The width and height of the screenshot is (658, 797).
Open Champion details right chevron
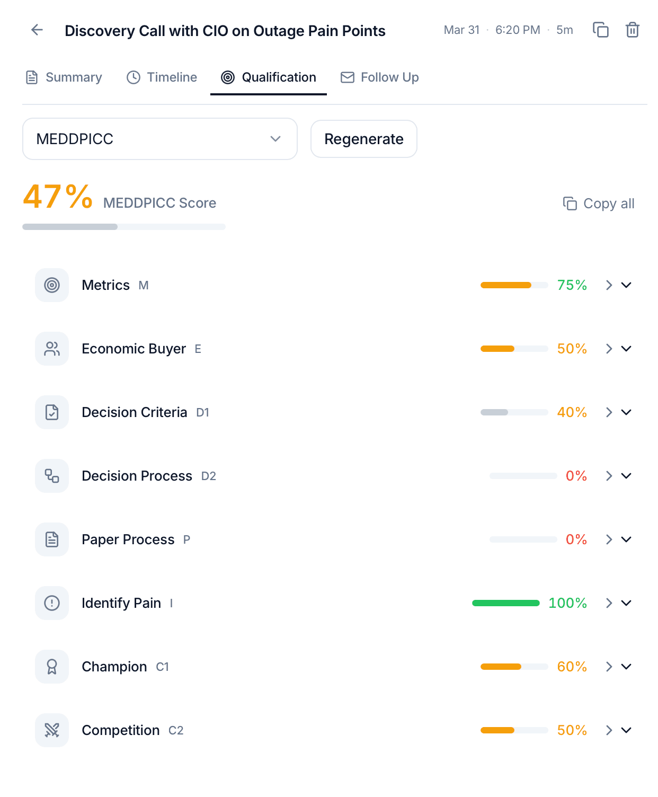tap(609, 667)
